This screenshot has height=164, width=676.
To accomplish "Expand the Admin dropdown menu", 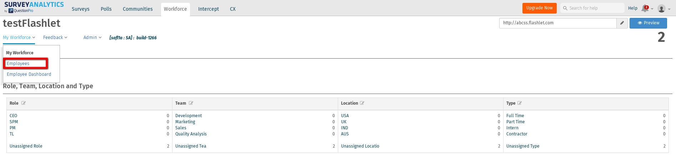I will [92, 38].
